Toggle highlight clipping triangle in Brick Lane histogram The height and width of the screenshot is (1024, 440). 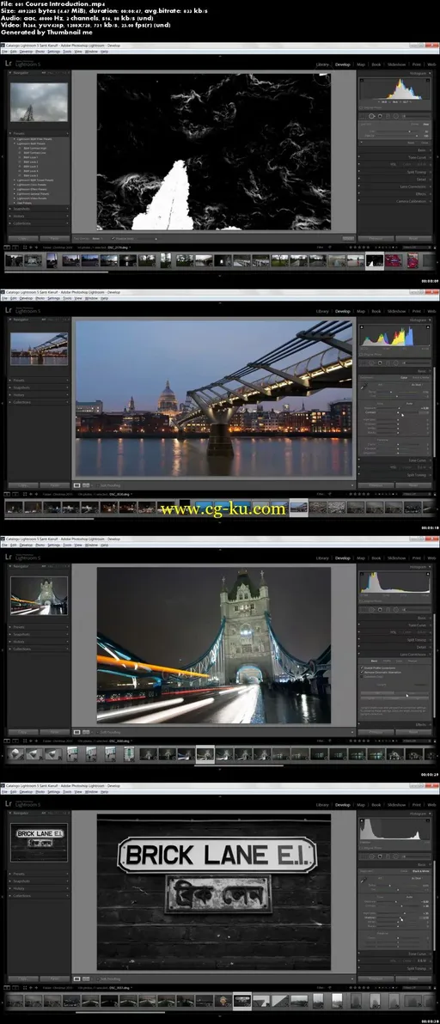tap(429, 820)
